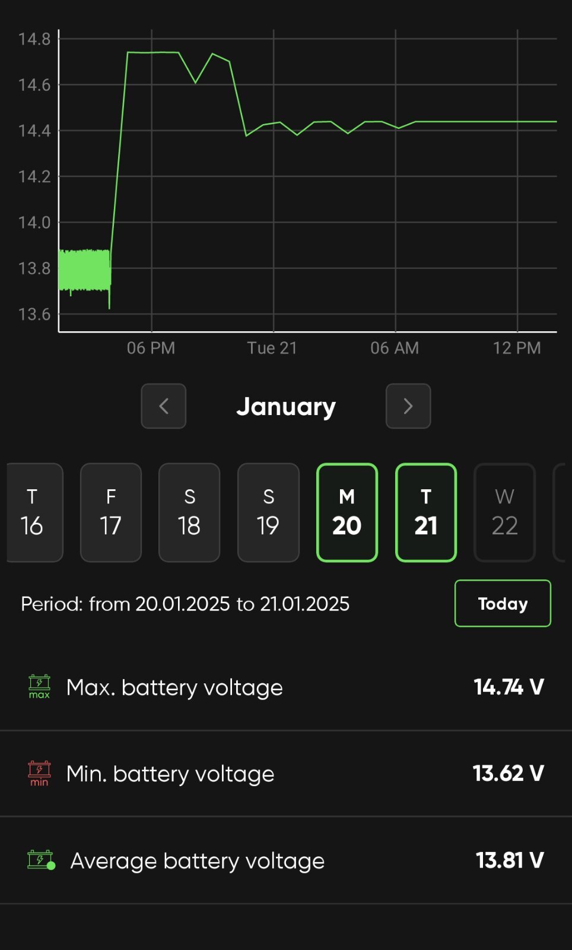Go to next month with right chevron
This screenshot has height=950, width=572.
click(x=408, y=406)
